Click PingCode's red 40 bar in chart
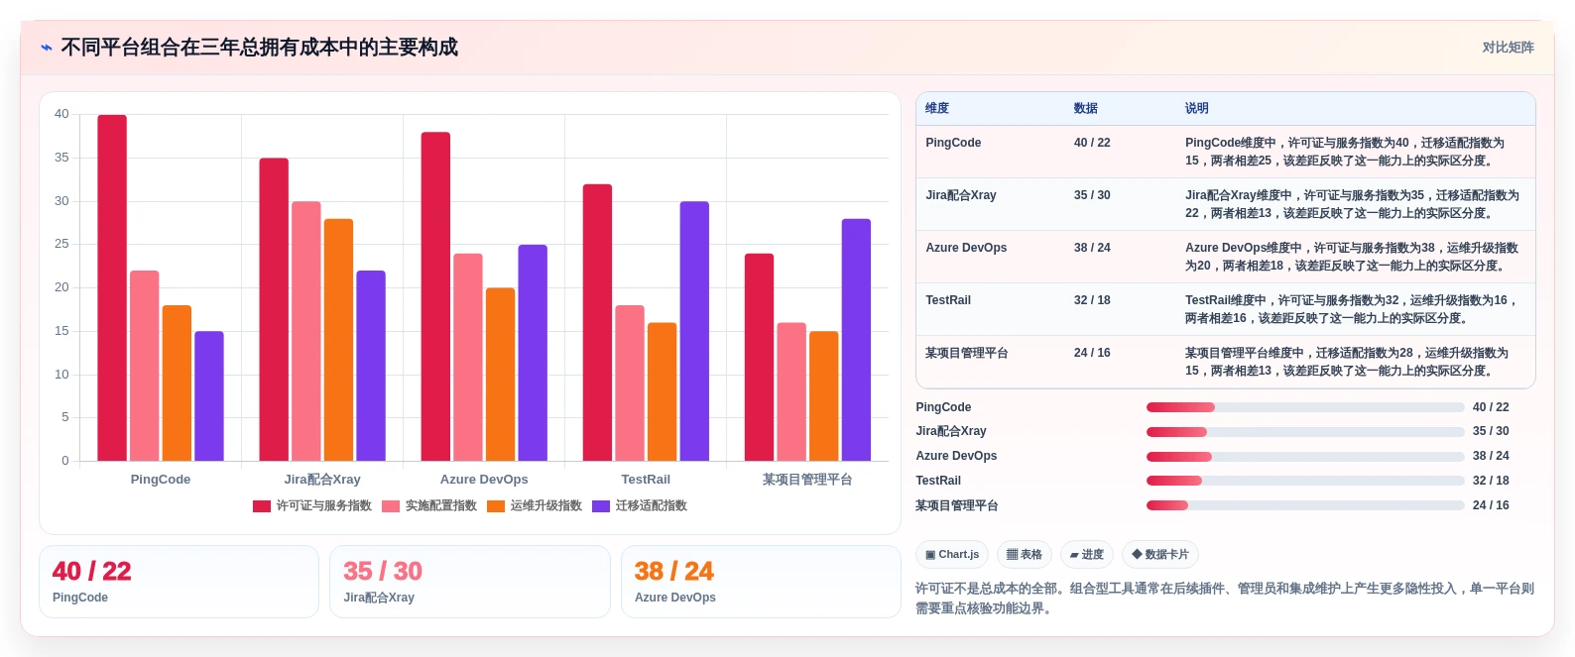This screenshot has height=657, width=1575. [112, 288]
